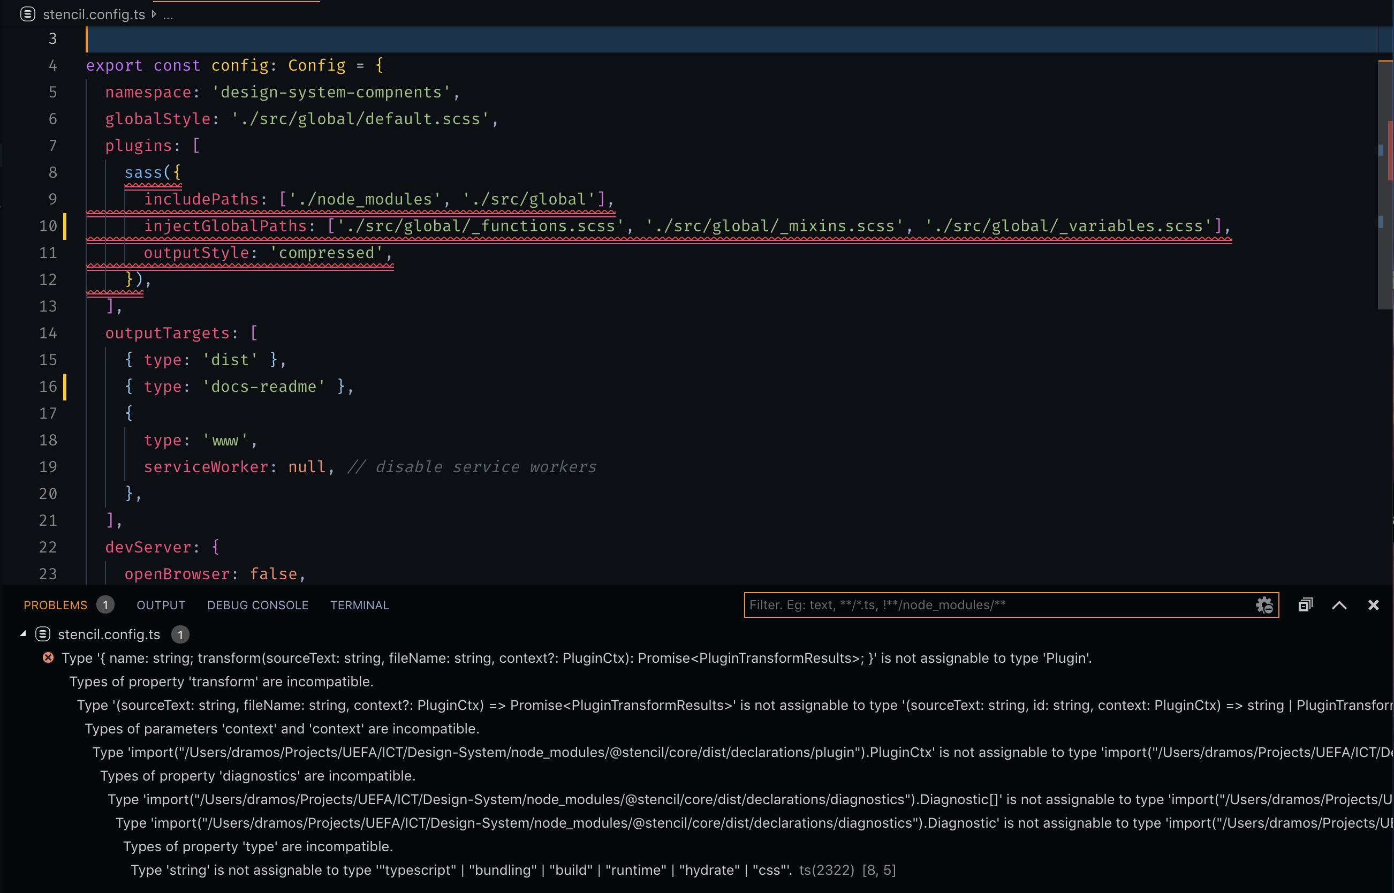1394x893 pixels.
Task: Switch to the TERMINAL tab
Action: pos(360,605)
